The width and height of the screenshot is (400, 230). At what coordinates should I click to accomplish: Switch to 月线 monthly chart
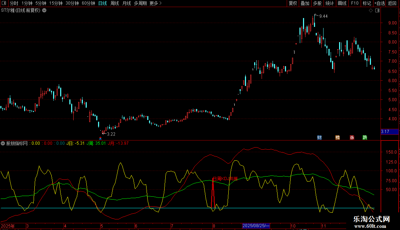[x=126, y=3]
